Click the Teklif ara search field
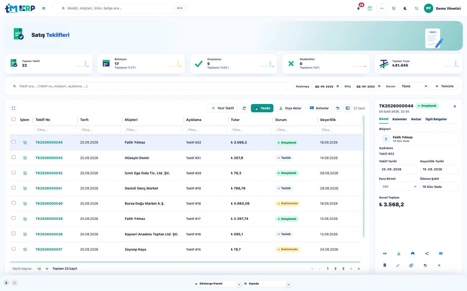Viewport: 467px width, 291px height. [151, 86]
